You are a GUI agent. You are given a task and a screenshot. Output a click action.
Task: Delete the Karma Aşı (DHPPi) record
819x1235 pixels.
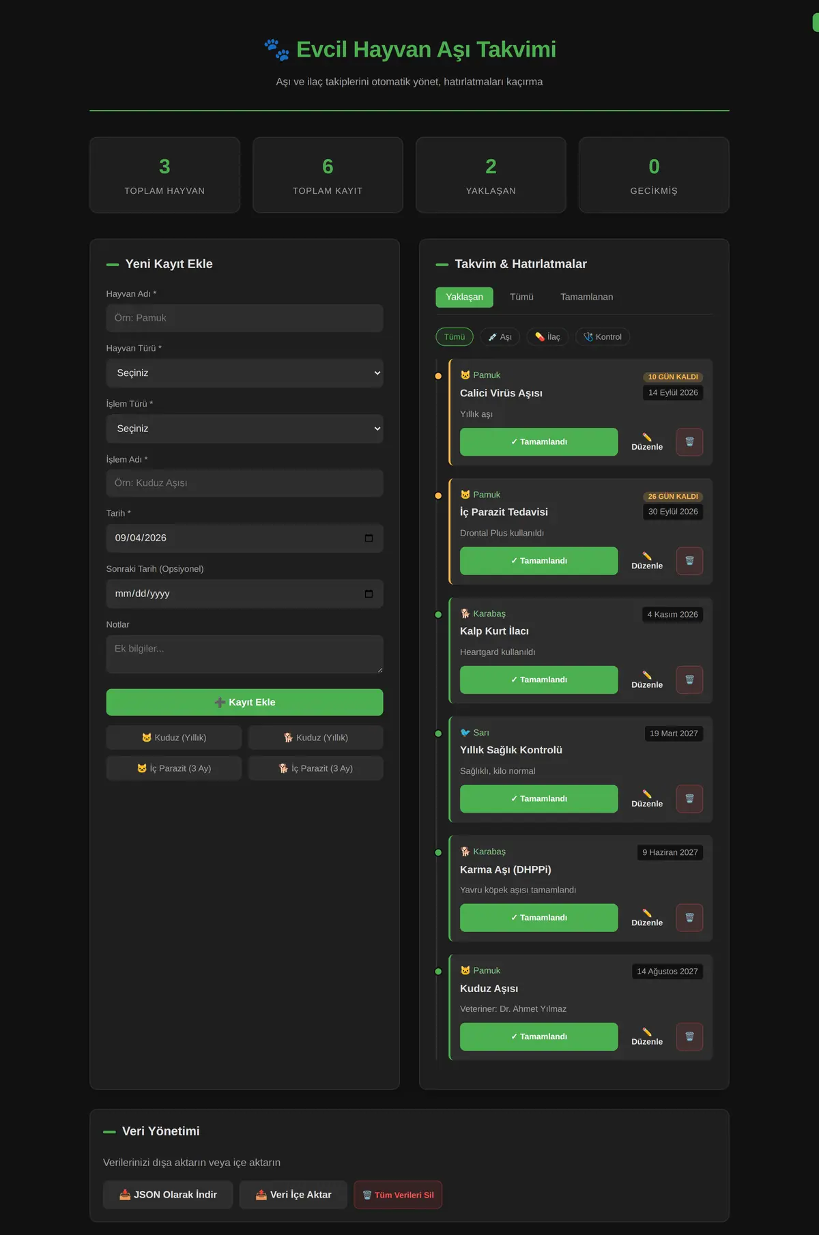coord(689,918)
